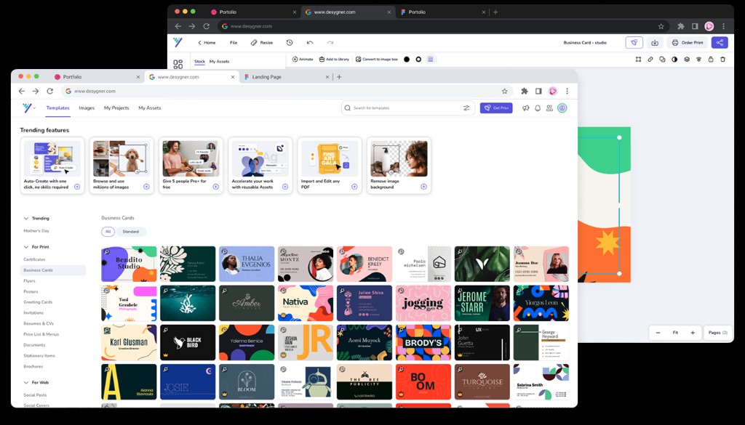Screen dimensions: 745x425
Task: Collapse the For Web sidebar section
Action: (x=25, y=383)
